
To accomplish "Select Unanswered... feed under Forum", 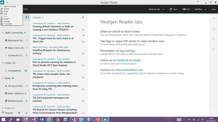I will 16,71.
